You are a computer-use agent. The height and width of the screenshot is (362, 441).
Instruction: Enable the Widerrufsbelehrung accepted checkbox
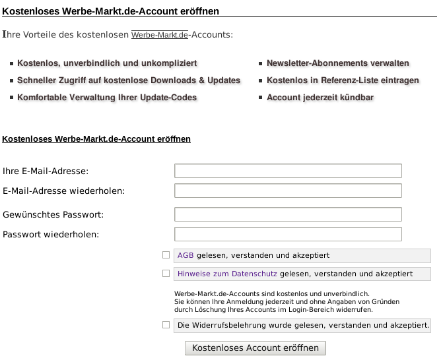pos(166,325)
